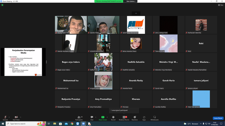Viewport: 225px width, 126px height.
Task: Open the weather widget showing 32°C Berawan
Action: (191, 124)
